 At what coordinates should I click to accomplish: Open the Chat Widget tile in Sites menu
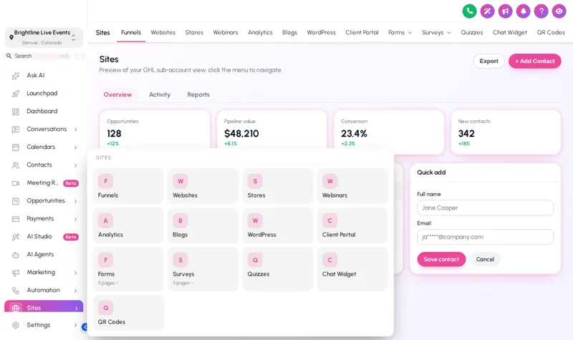click(x=352, y=269)
